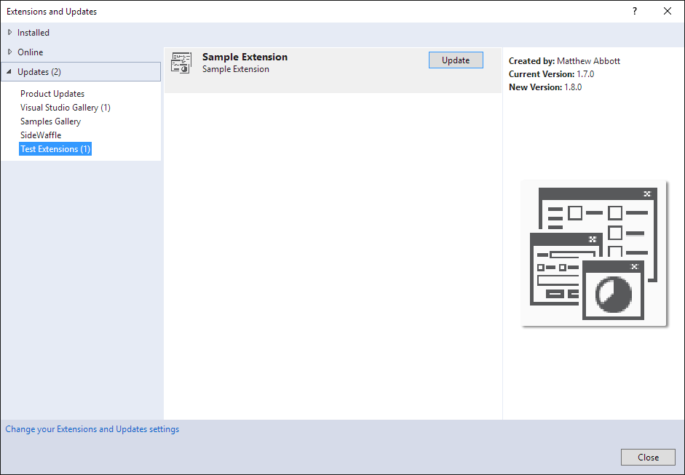Screen dimensions: 685x475
Task: Select the Sample Extension title in list
Action: (x=245, y=57)
